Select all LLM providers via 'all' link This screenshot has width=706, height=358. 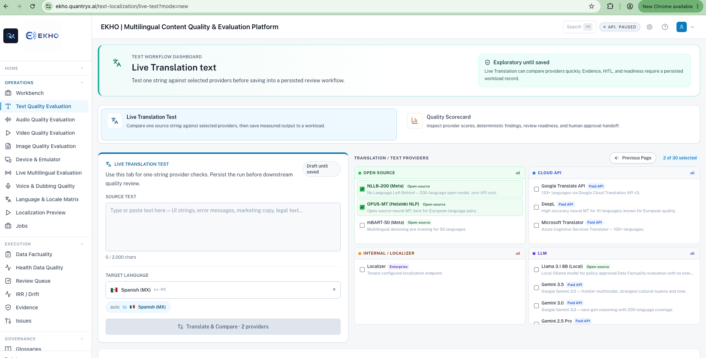(692, 254)
